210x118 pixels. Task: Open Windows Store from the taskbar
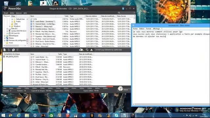pyautogui.click(x=51, y=115)
